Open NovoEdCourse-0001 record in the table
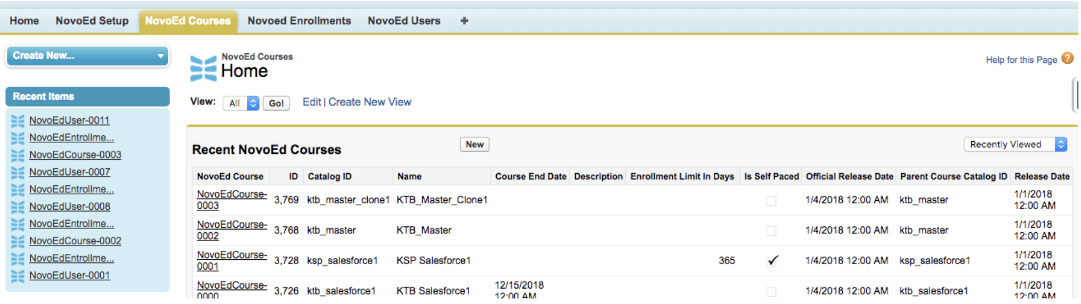 tap(232, 260)
